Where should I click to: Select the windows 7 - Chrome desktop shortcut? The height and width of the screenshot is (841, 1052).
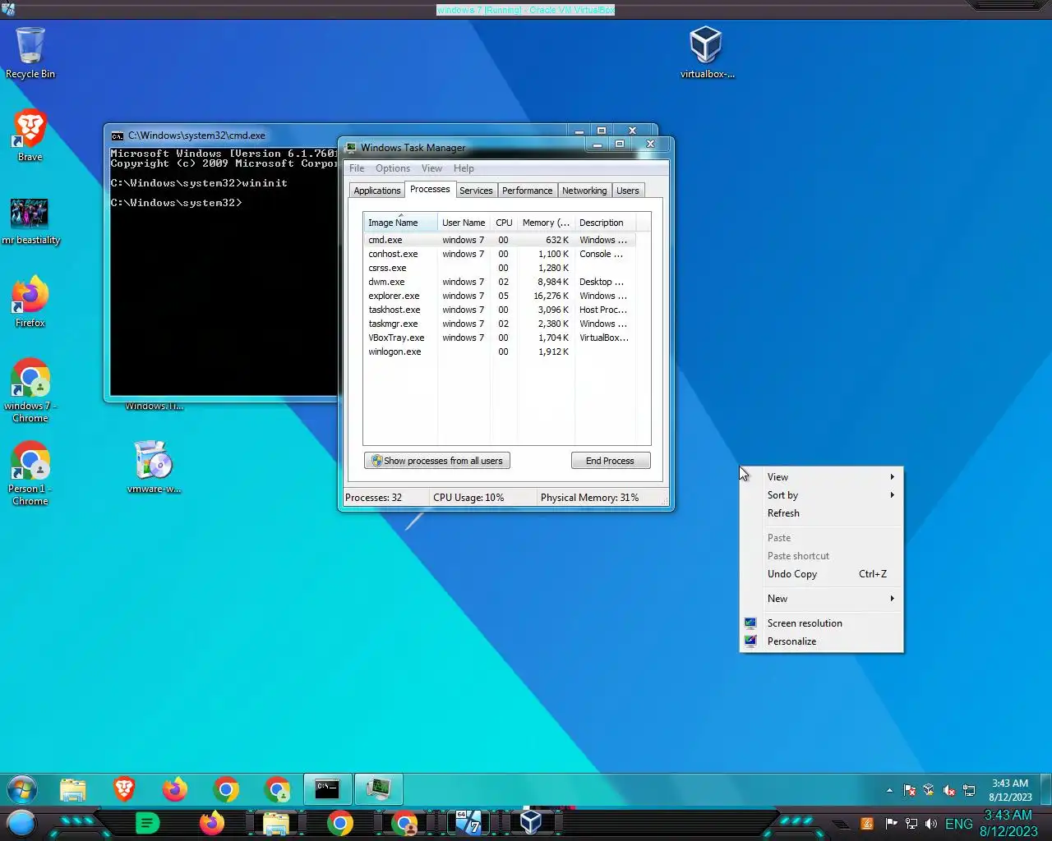(x=30, y=390)
